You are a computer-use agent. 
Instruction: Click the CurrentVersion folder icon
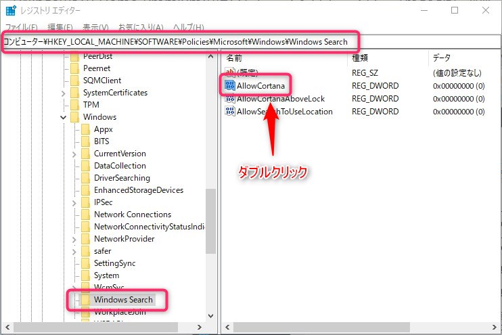[85, 154]
